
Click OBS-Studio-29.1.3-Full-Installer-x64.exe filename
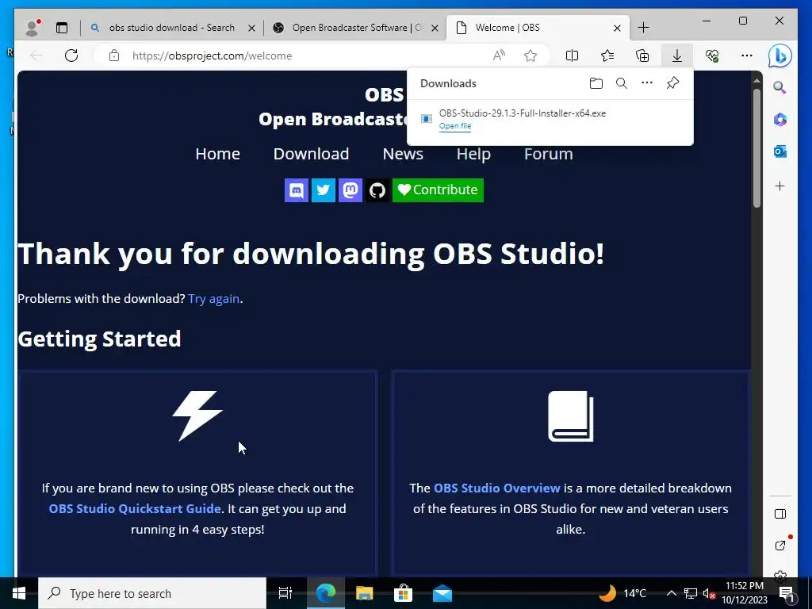pyautogui.click(x=523, y=113)
